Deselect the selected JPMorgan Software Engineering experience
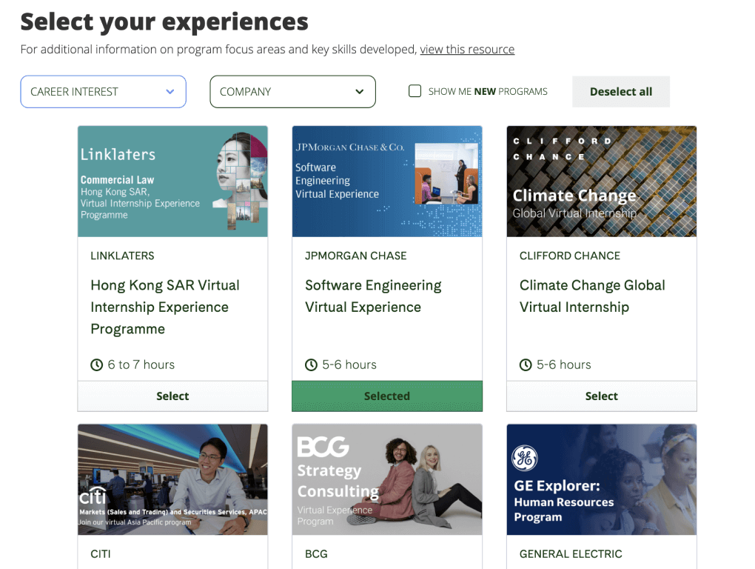 coord(387,396)
